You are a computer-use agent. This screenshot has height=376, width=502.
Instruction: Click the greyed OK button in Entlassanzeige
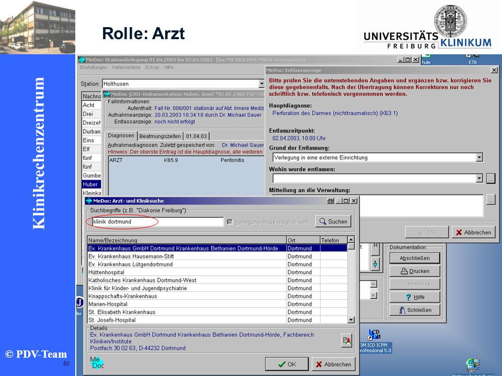427,232
